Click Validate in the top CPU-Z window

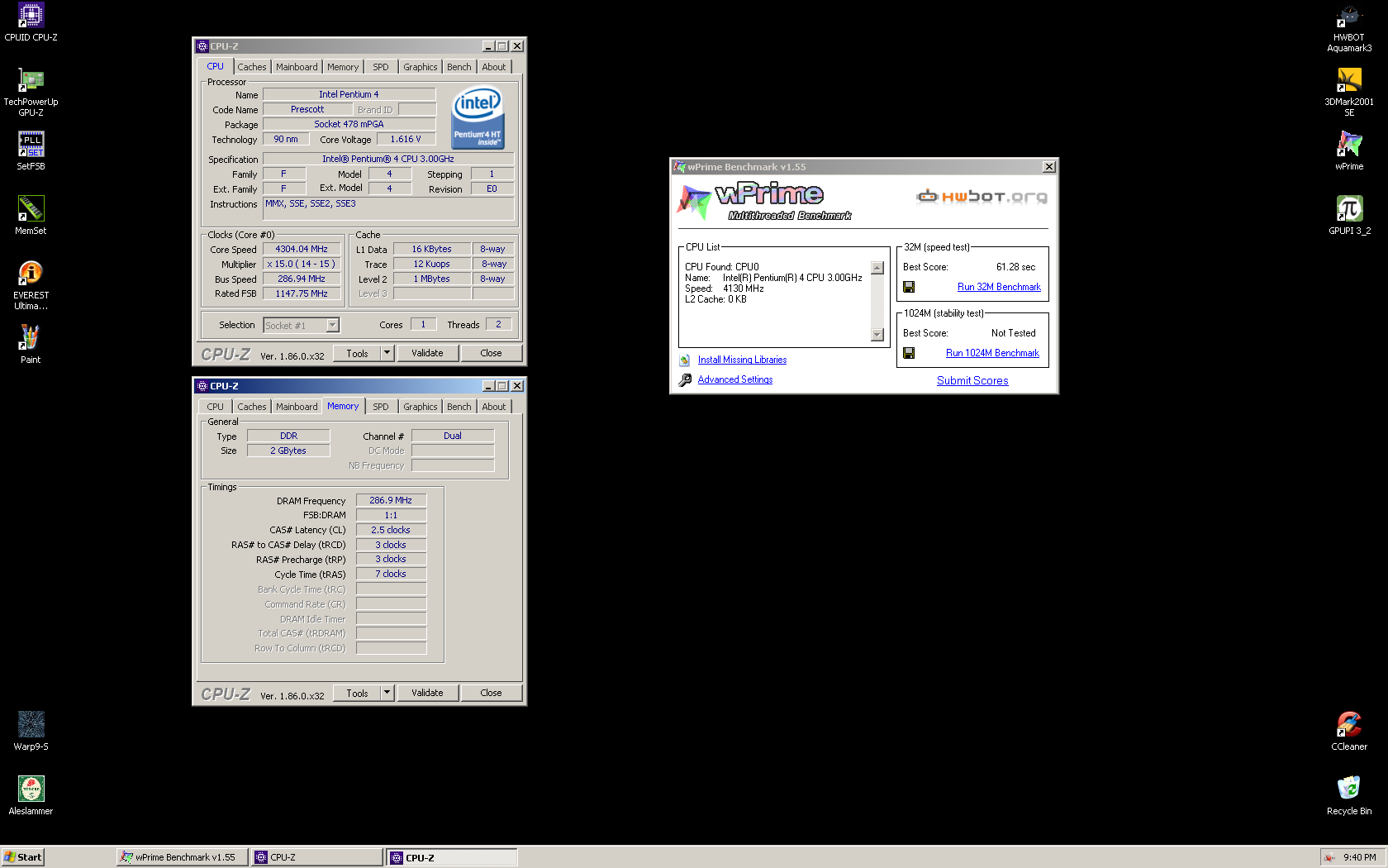click(427, 353)
